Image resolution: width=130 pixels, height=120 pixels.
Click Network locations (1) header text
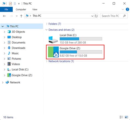pos(61,61)
